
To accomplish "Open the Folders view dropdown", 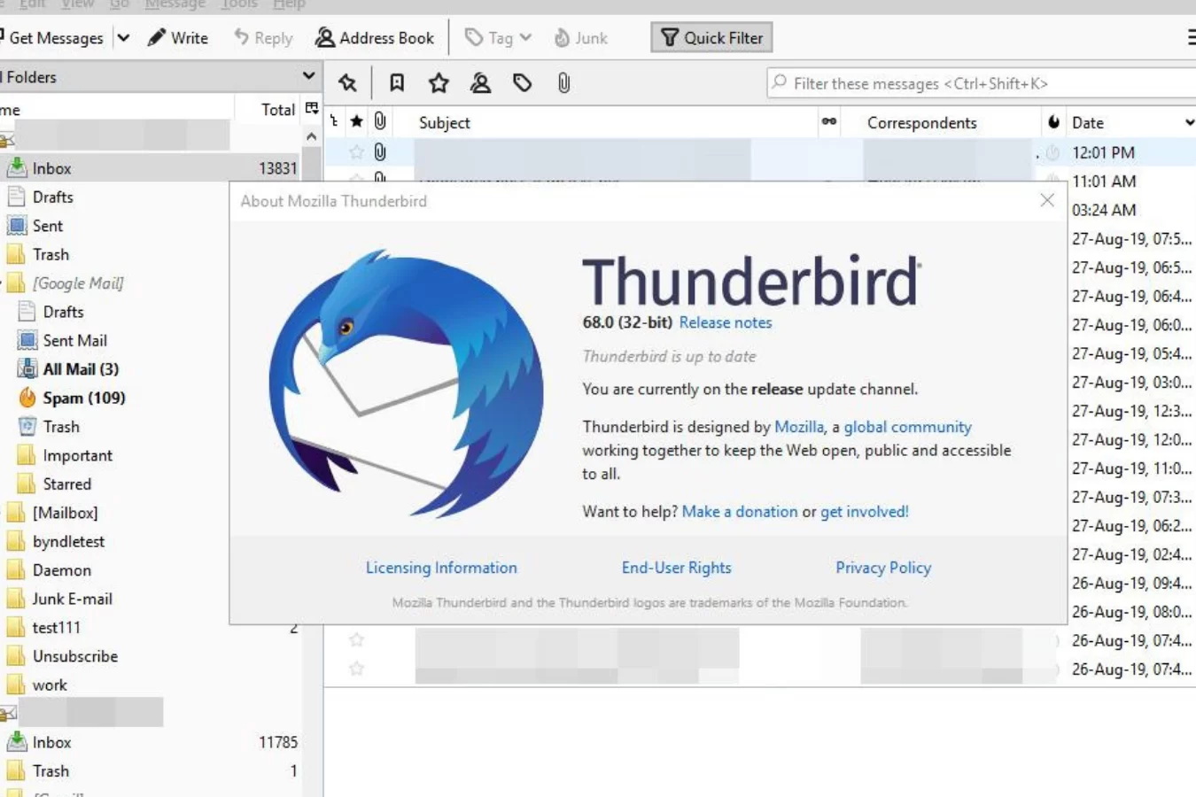I will pos(308,76).
